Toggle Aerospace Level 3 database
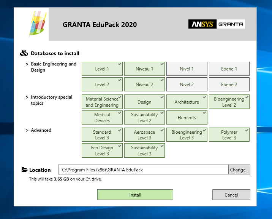The width and height of the screenshot is (272, 219). pos(144,135)
